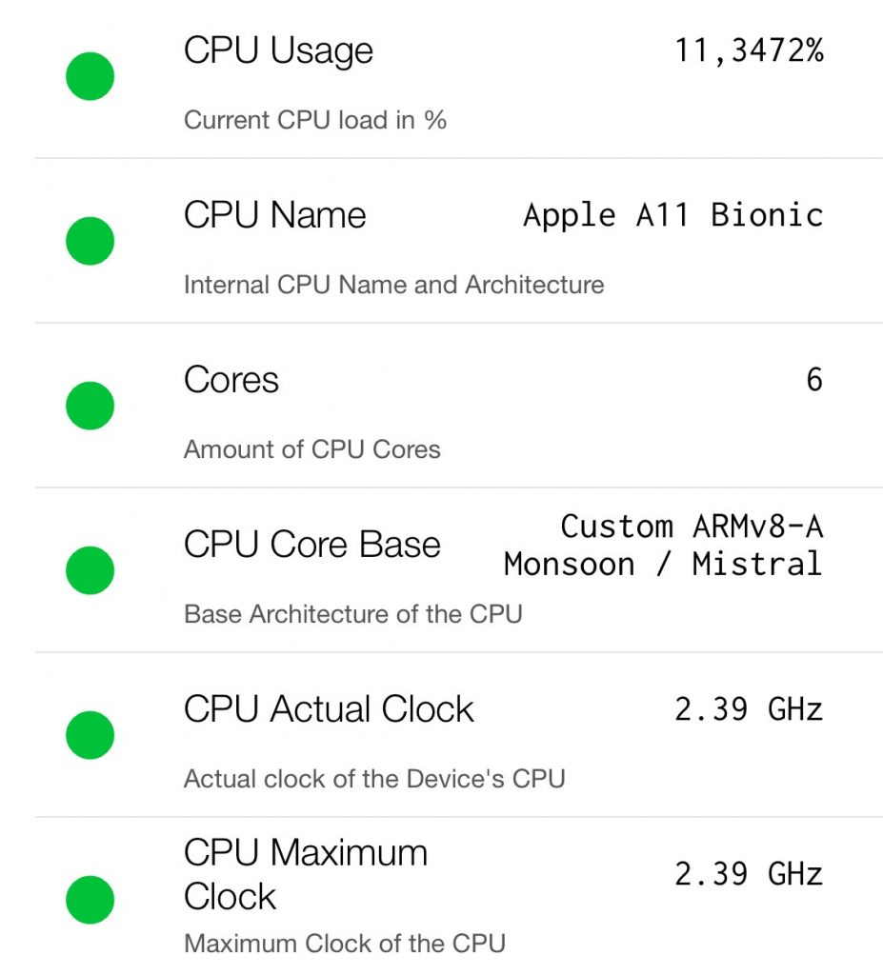Click the 2.39 GHz actual clock value
Screen dimensions: 883x975
coord(749,709)
